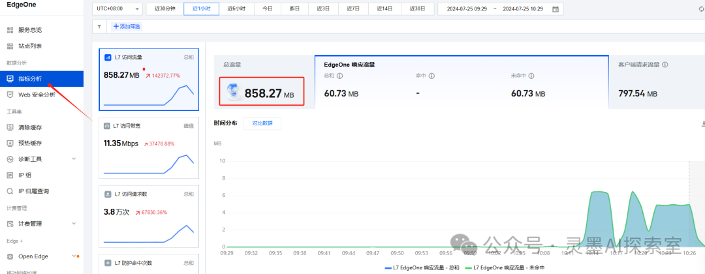Open 清除缓存 tool
Screen dimensions: 705x274
click(x=30, y=127)
